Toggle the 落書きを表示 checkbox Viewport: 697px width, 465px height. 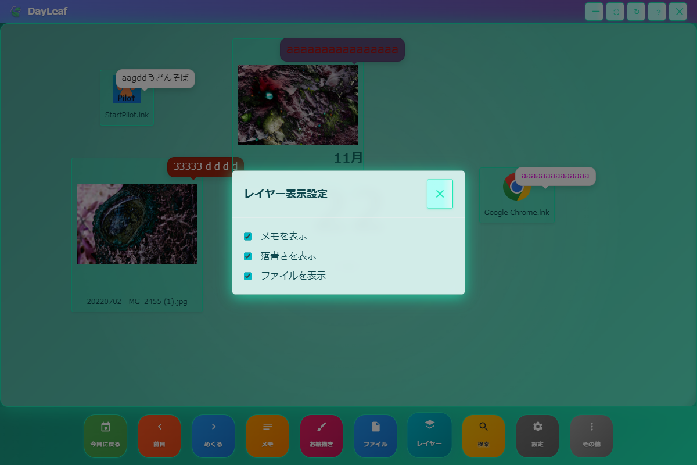(248, 256)
